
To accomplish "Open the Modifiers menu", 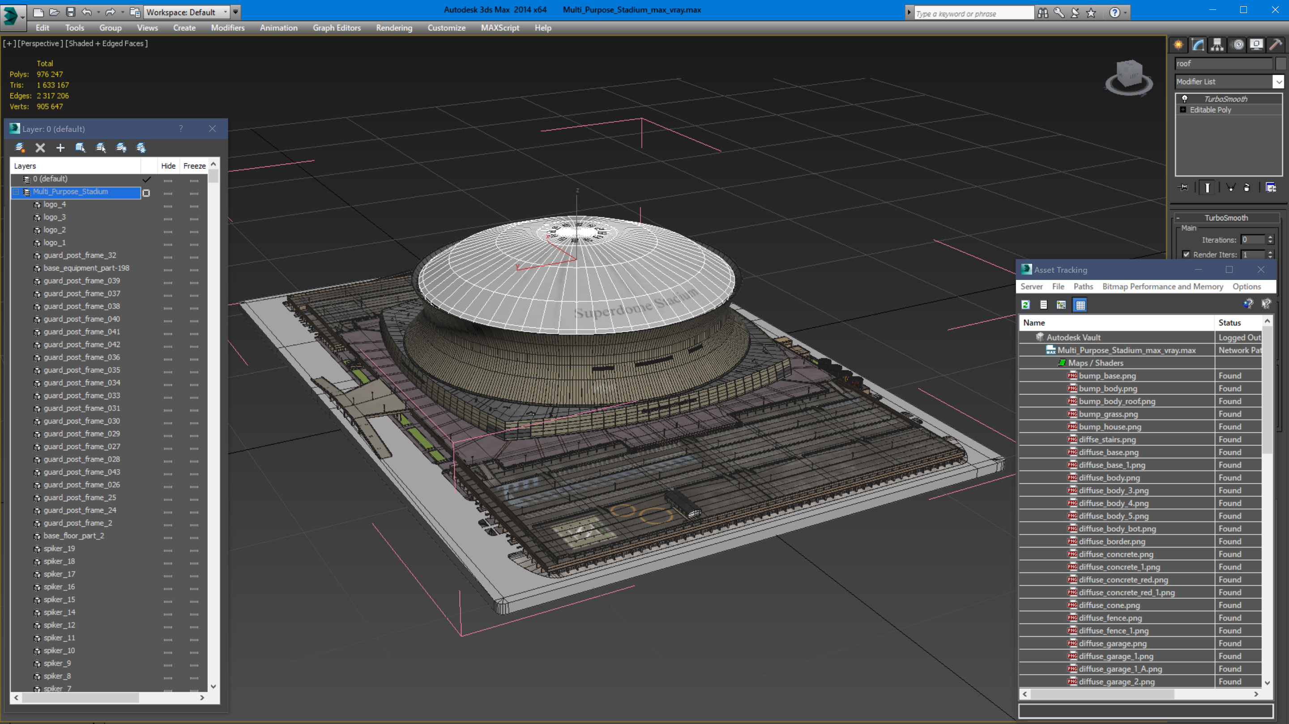I will 228,28.
